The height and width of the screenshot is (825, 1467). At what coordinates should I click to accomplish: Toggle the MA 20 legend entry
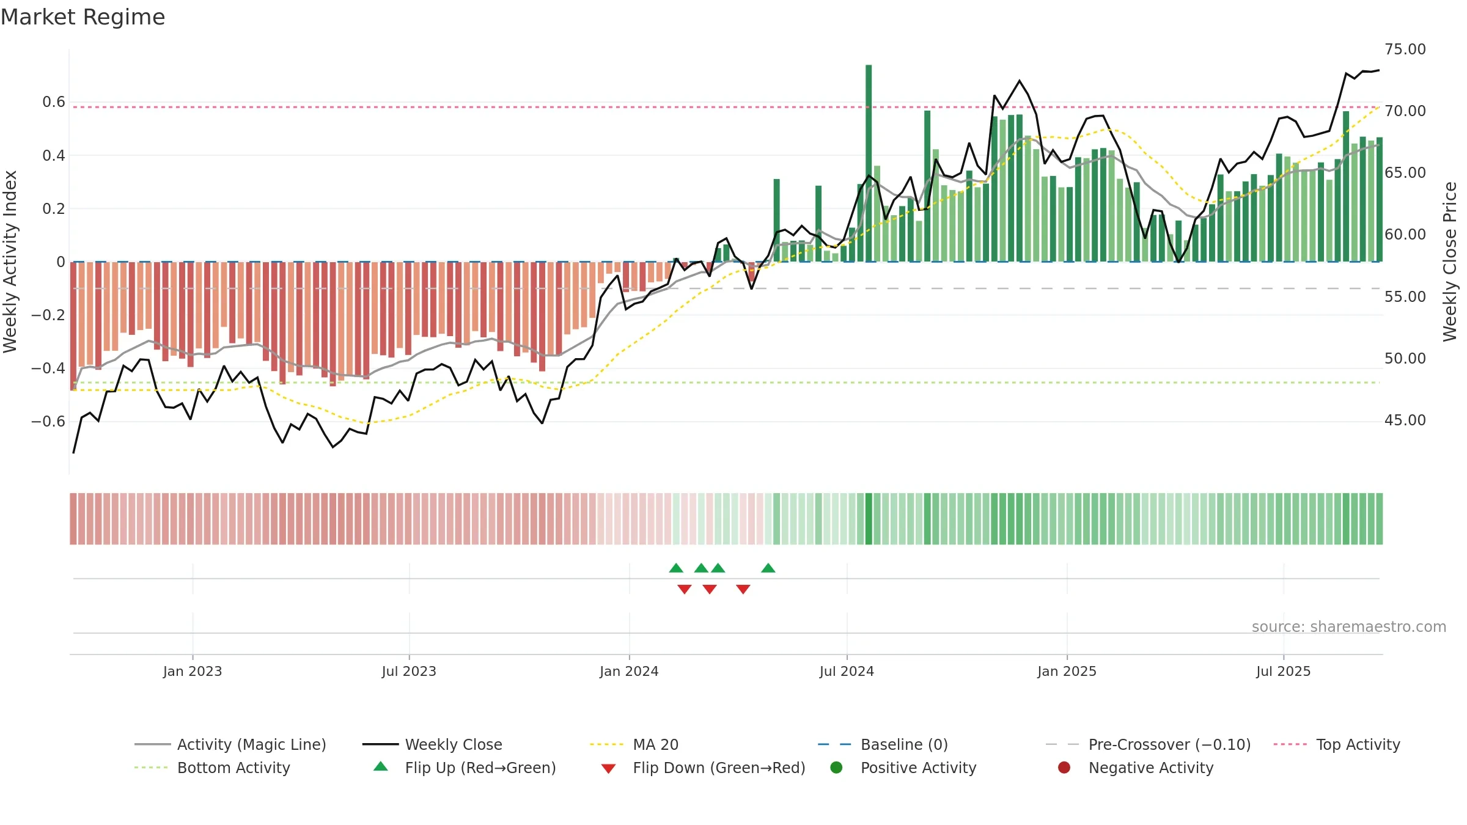[x=634, y=744]
